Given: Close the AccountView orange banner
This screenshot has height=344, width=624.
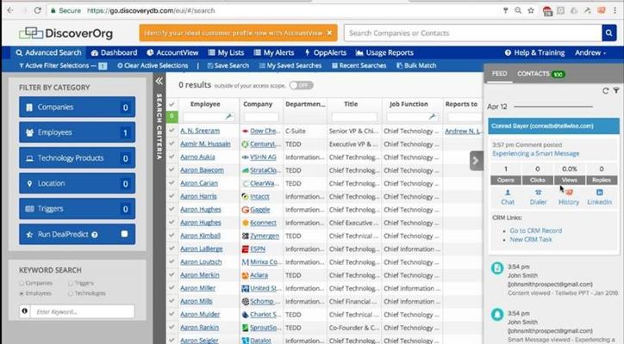Looking at the screenshot, I should click(329, 33).
